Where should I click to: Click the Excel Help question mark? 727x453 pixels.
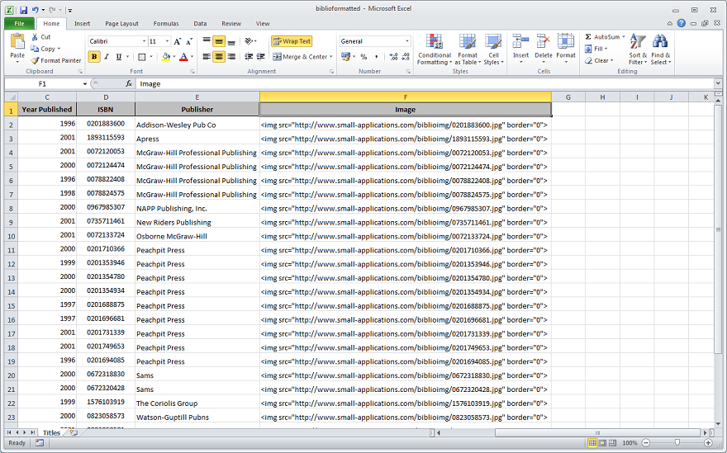click(681, 23)
